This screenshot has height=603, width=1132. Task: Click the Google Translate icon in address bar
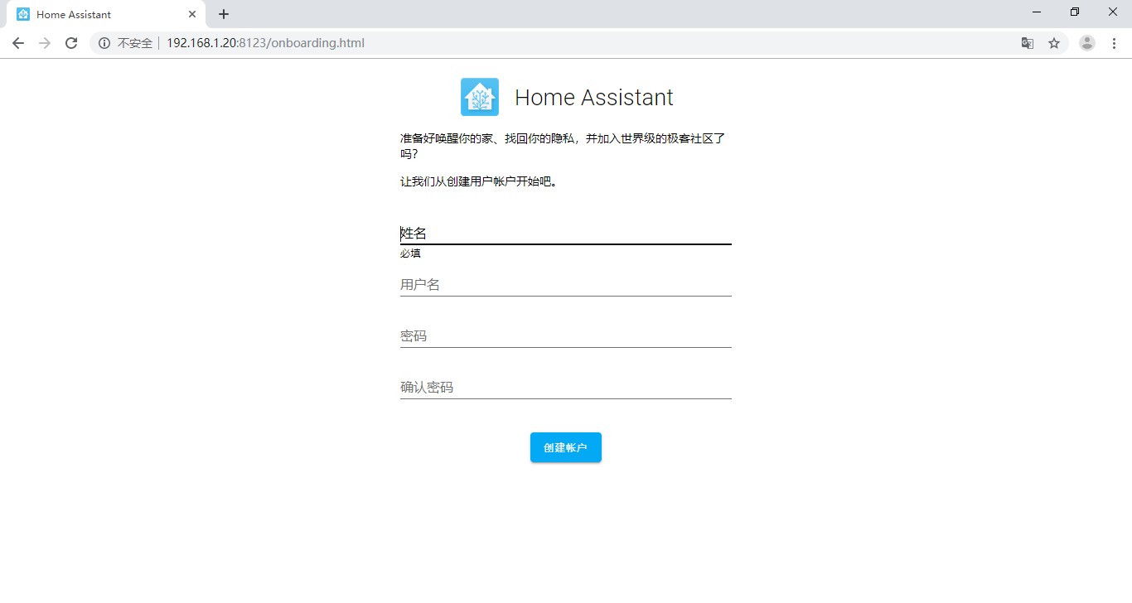coord(1028,43)
